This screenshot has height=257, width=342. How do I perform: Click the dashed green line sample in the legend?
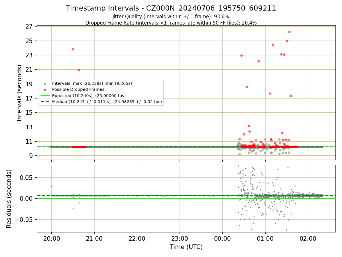(x=45, y=102)
